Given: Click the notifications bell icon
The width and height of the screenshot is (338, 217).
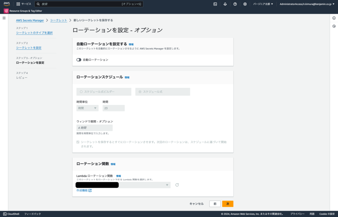Looking at the screenshot, I should [225, 4].
